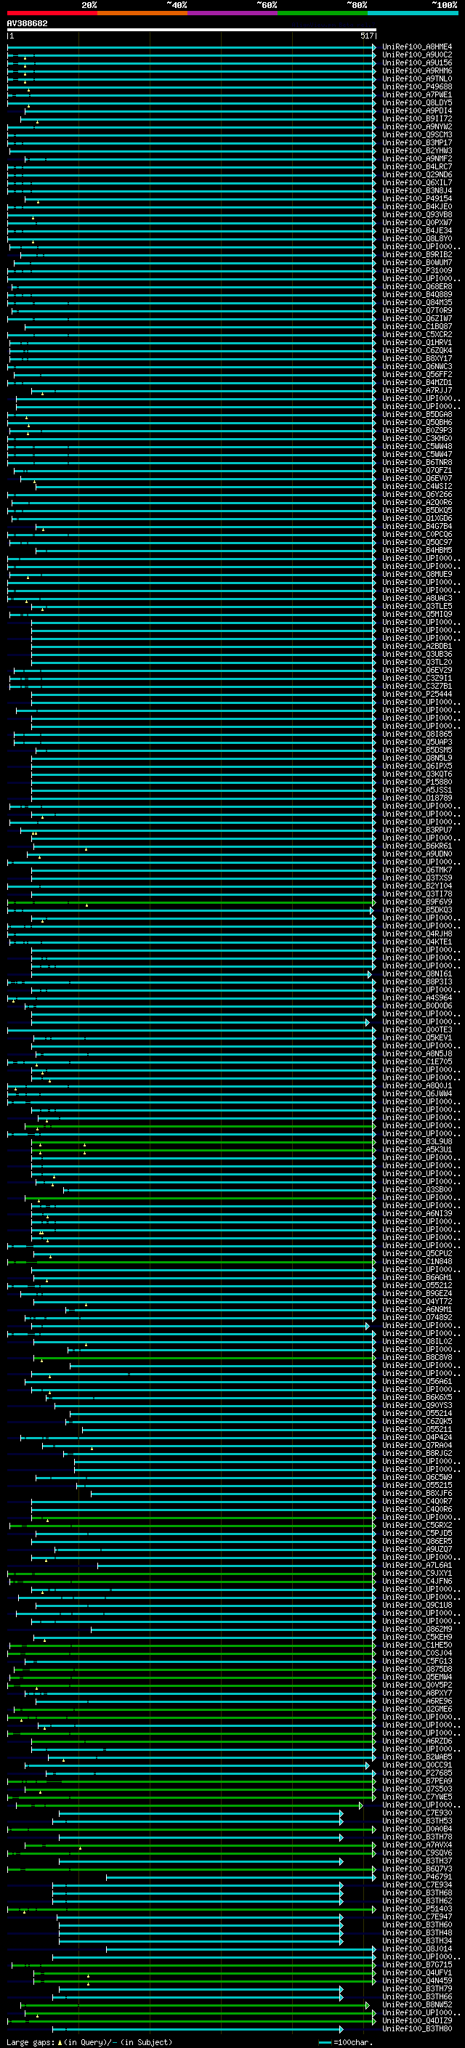Screen dimensions: 465x2048
Task: Select hit label UniRef100_P49154
Action: coord(417,199)
